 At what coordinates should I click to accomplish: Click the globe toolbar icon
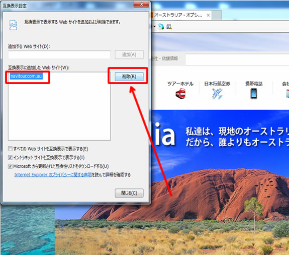(x=161, y=27)
